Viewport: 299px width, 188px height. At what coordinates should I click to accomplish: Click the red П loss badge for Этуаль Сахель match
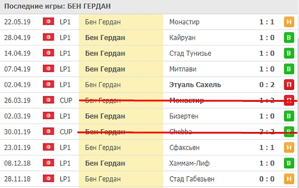(289, 85)
